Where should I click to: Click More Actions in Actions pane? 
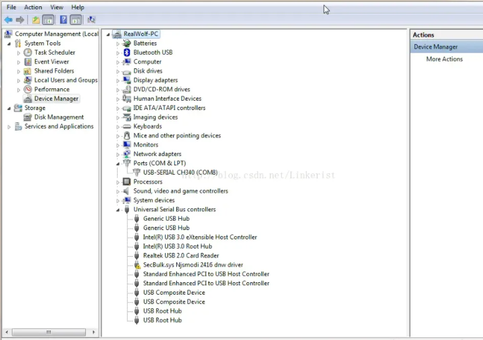point(444,59)
